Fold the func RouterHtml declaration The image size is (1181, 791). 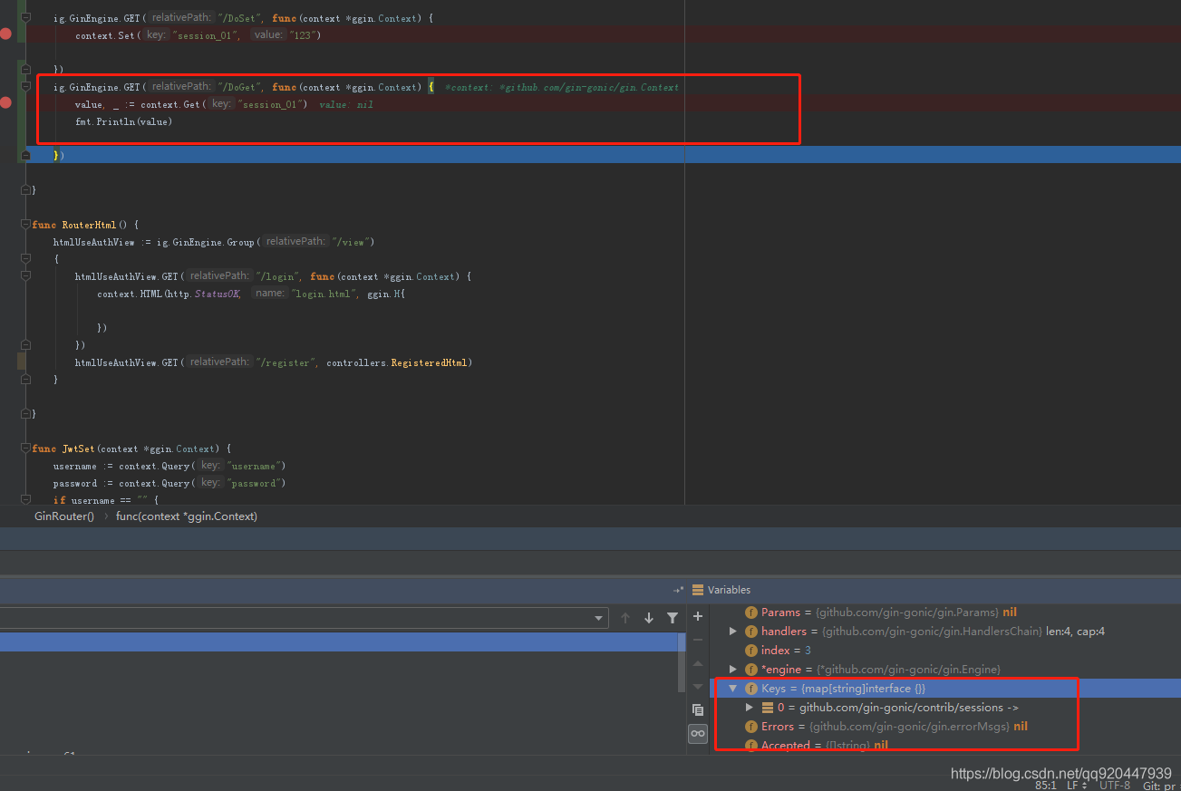click(25, 224)
